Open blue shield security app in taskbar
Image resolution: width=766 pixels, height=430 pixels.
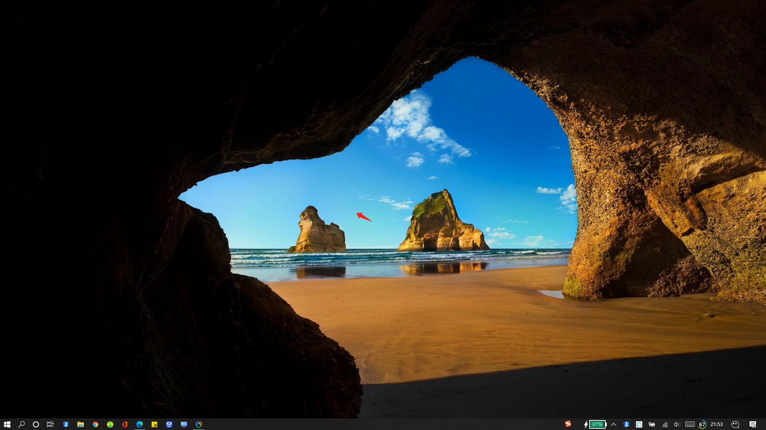click(169, 424)
